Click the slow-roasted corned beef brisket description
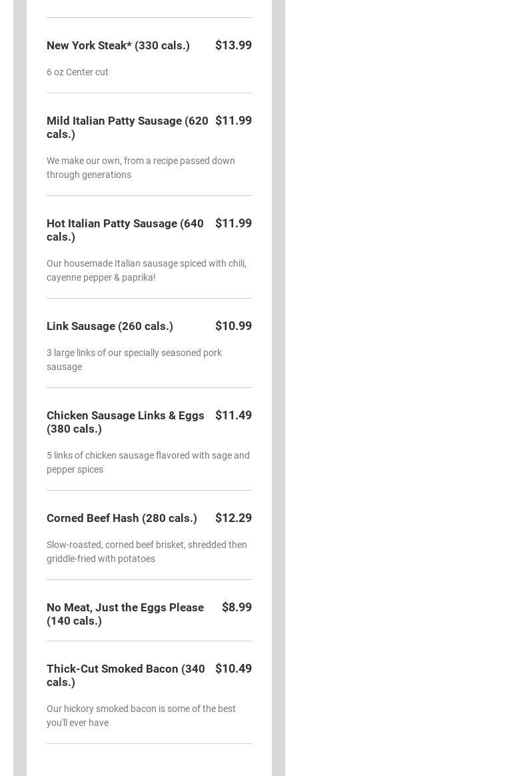Viewport: 513px width, 776px height. click(x=147, y=551)
